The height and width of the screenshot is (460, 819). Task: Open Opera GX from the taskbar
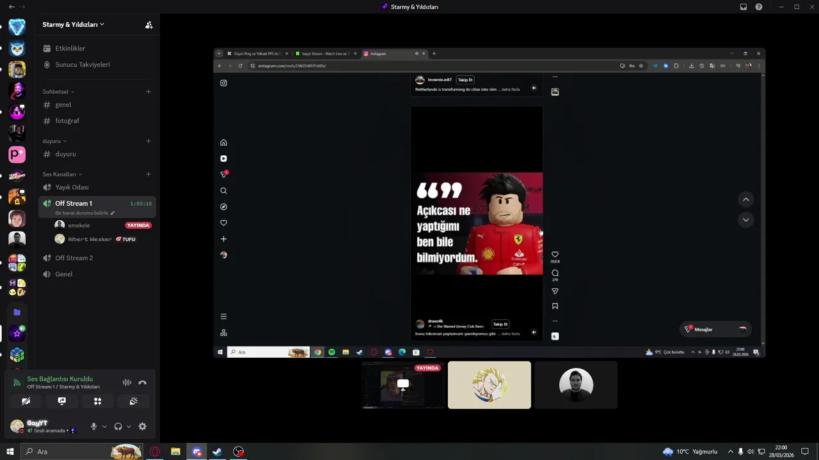tap(155, 452)
